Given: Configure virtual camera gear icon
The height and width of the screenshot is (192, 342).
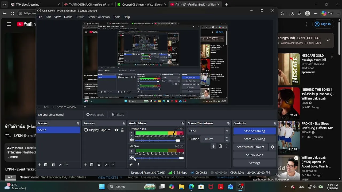Looking at the screenshot, I should click(273, 147).
